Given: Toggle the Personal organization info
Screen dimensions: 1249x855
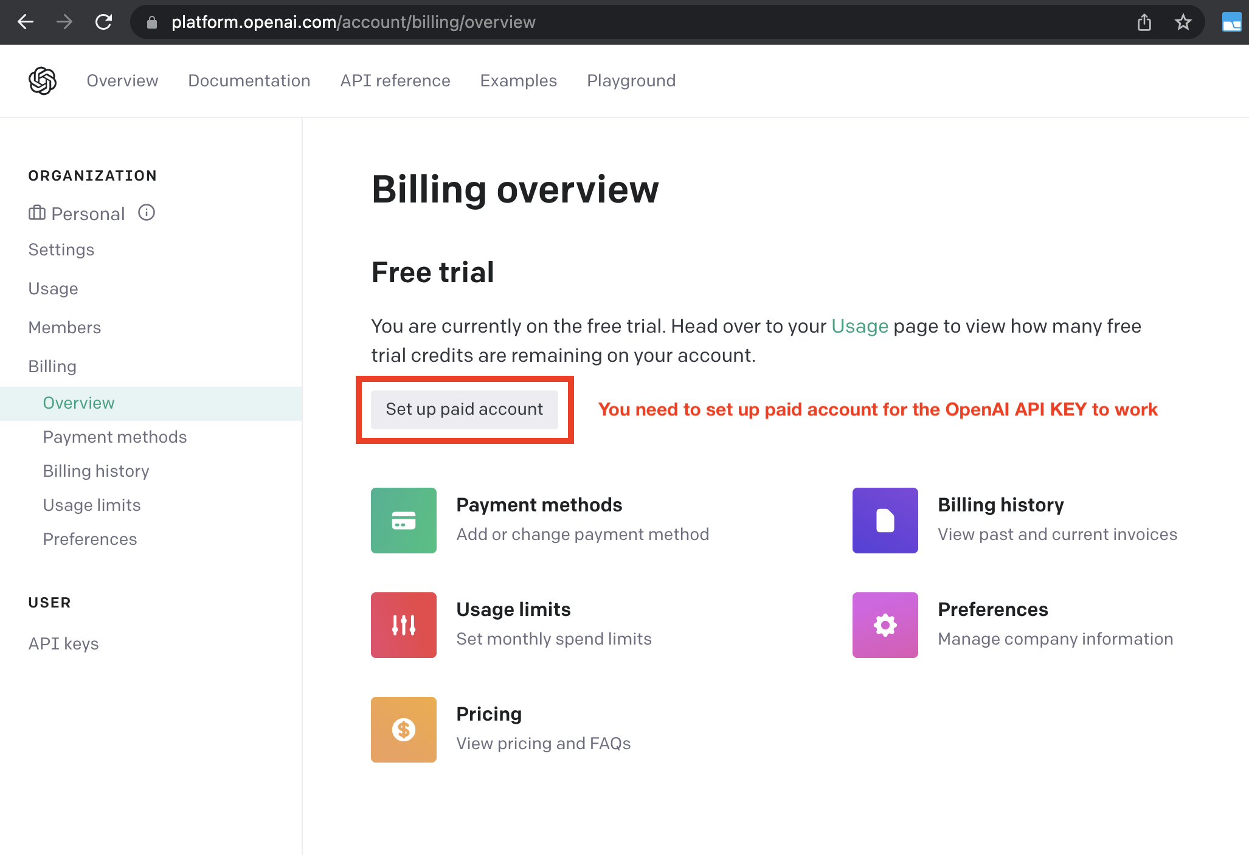Looking at the screenshot, I should pos(147,213).
